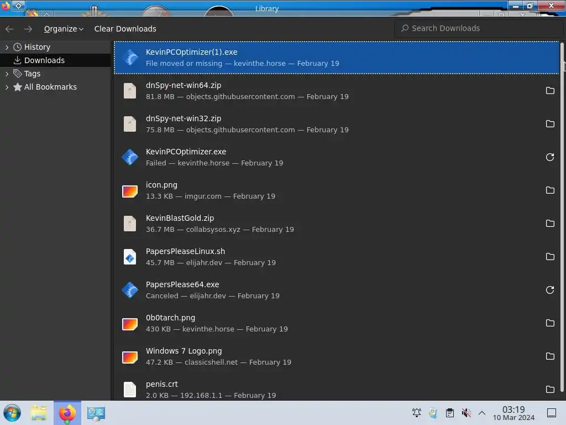This screenshot has height=425, width=566.
Task: Select the KevinBlastGold.zip file name
Action: click(180, 218)
